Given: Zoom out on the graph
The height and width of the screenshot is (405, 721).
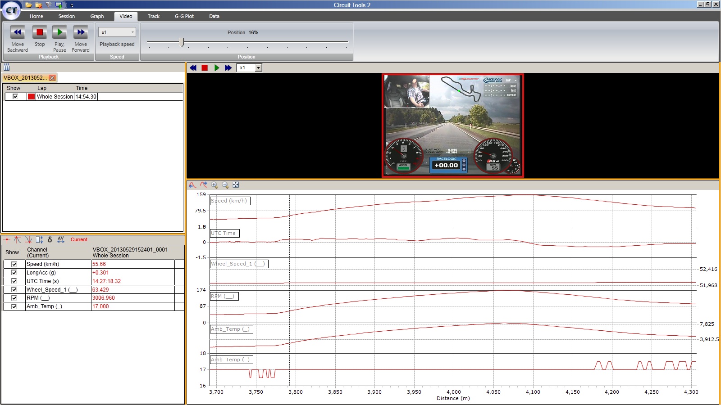Looking at the screenshot, I should click(x=225, y=185).
